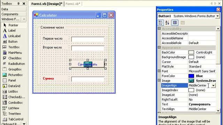Select the RightToLeft property row
The height and width of the screenshot is (125, 223).
189,100
